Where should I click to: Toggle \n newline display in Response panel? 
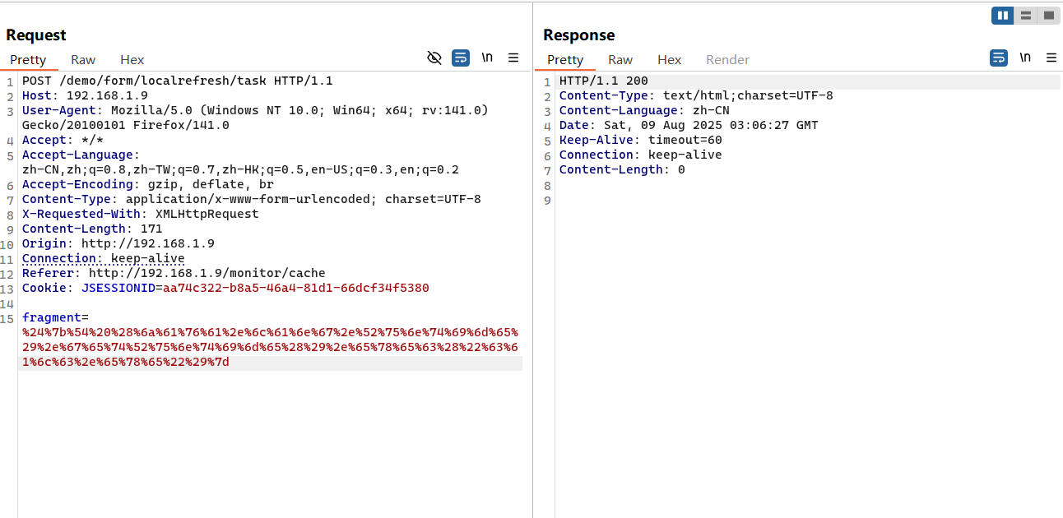pos(1025,58)
